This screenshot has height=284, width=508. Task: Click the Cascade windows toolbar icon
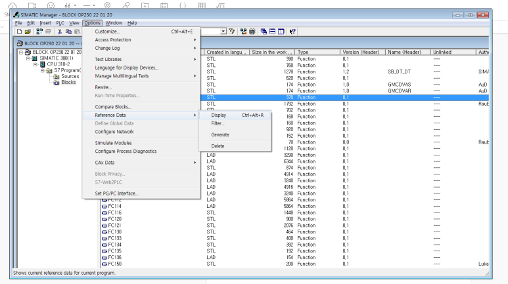click(264, 31)
